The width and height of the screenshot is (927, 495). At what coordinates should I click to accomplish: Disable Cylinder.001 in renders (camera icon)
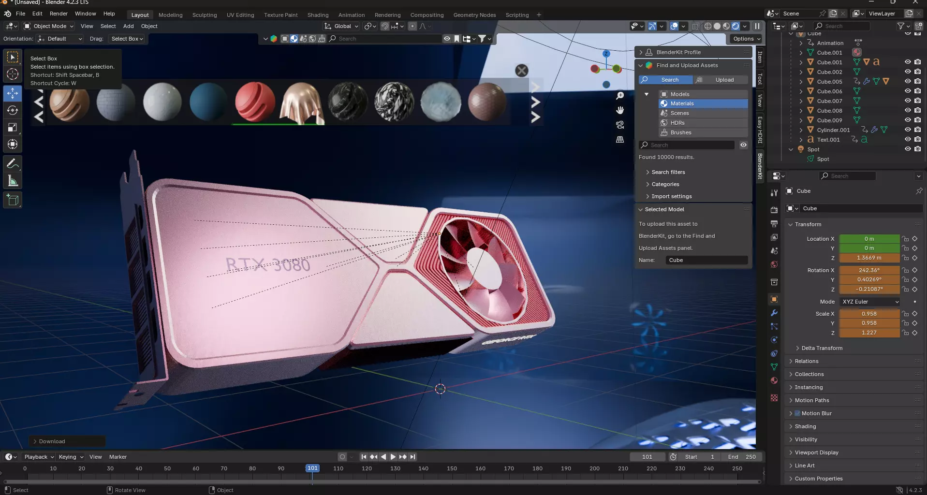pyautogui.click(x=917, y=130)
